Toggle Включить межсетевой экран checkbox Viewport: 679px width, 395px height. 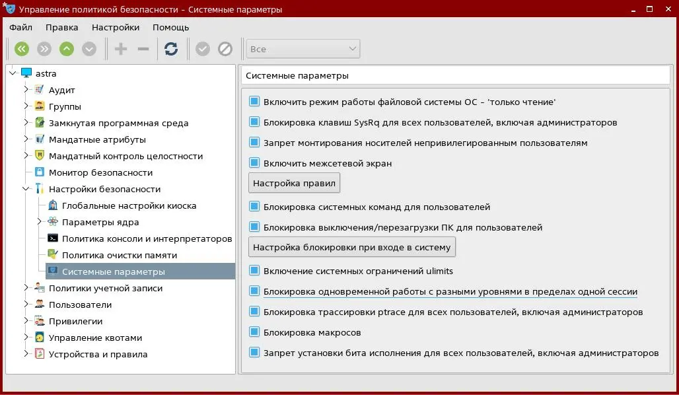(254, 163)
